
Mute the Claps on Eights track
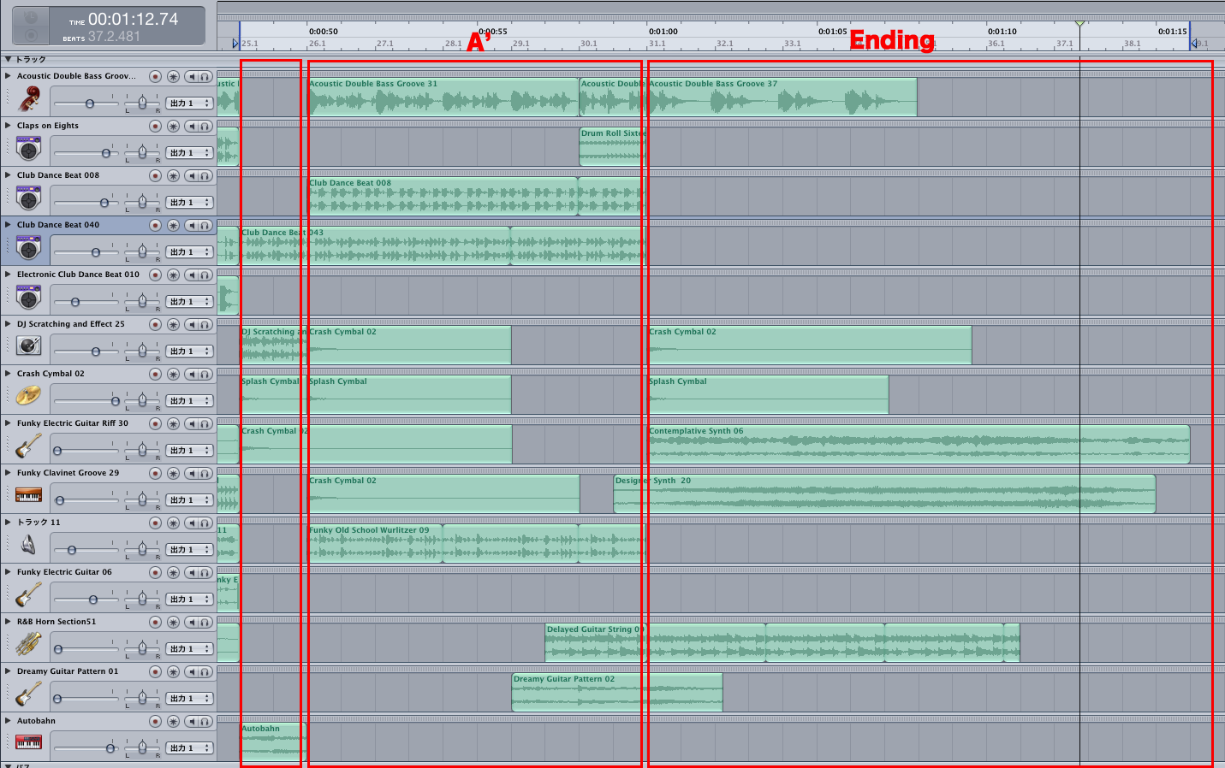click(x=193, y=127)
